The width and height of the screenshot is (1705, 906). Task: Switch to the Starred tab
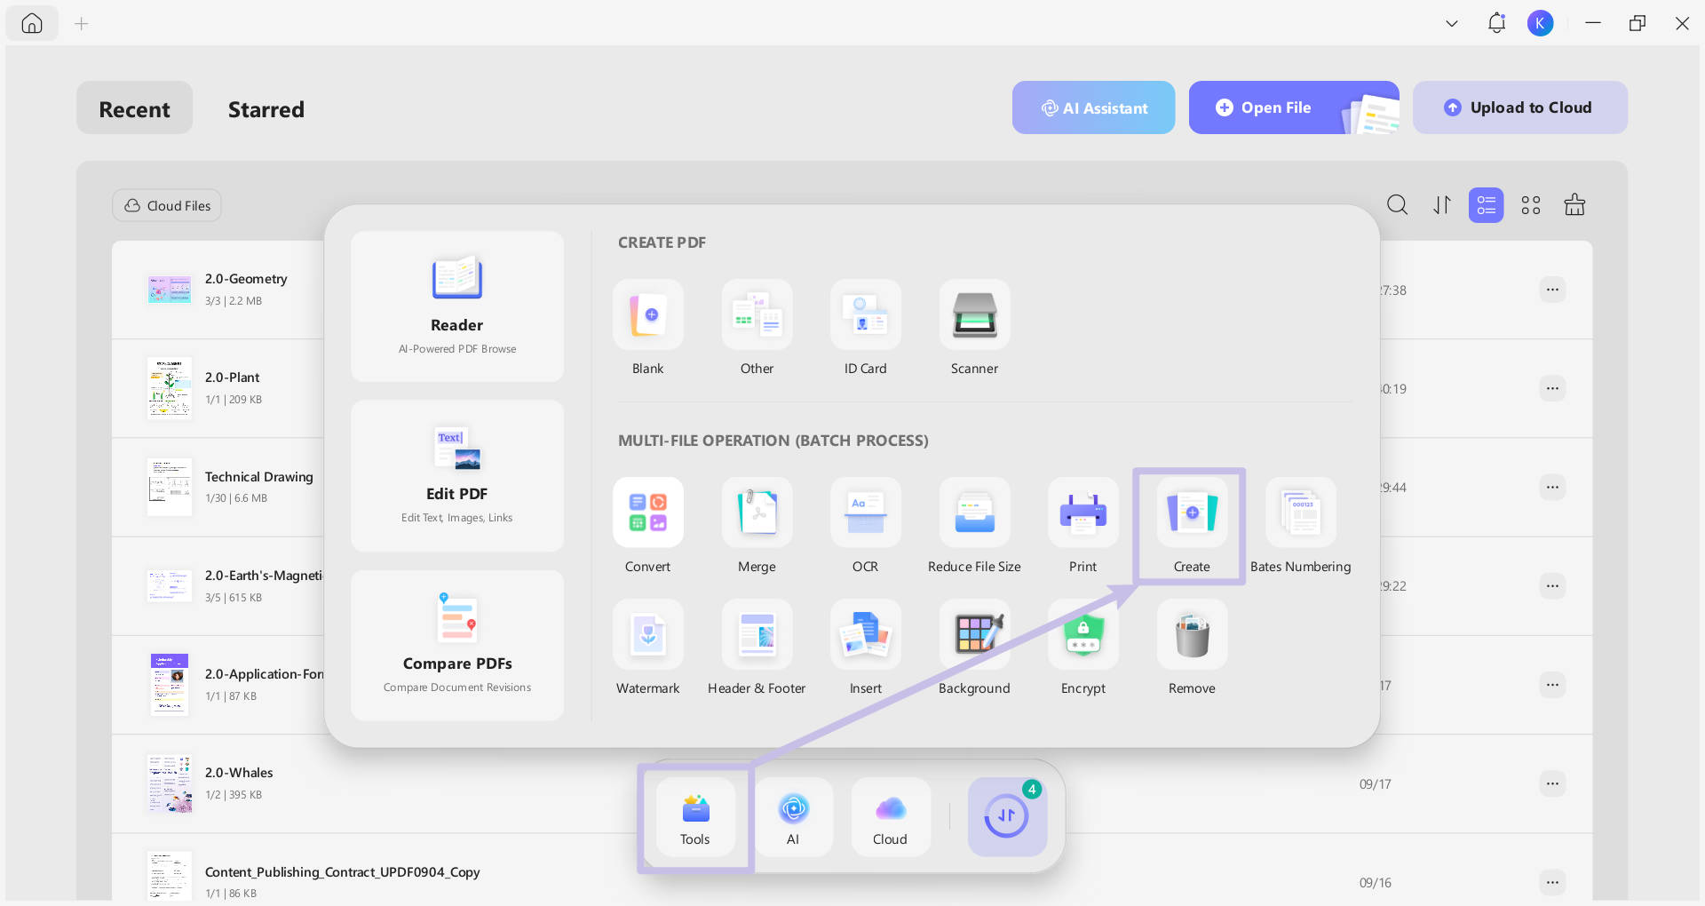(x=266, y=108)
